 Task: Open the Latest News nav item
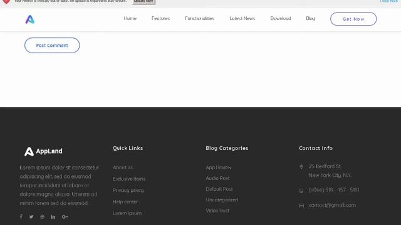pyautogui.click(x=242, y=18)
